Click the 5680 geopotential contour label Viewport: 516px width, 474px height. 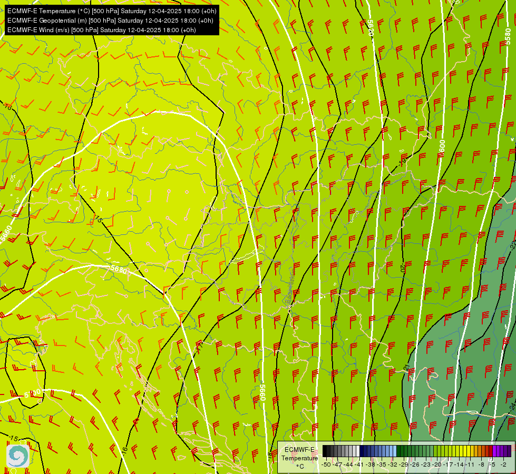coord(119,270)
